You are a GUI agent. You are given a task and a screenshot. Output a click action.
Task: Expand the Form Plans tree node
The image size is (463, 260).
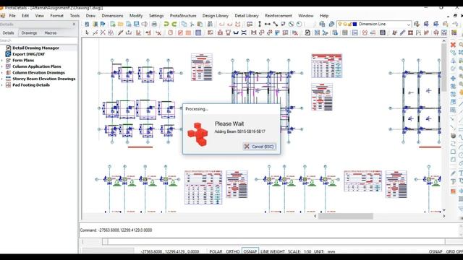click(x=2, y=60)
